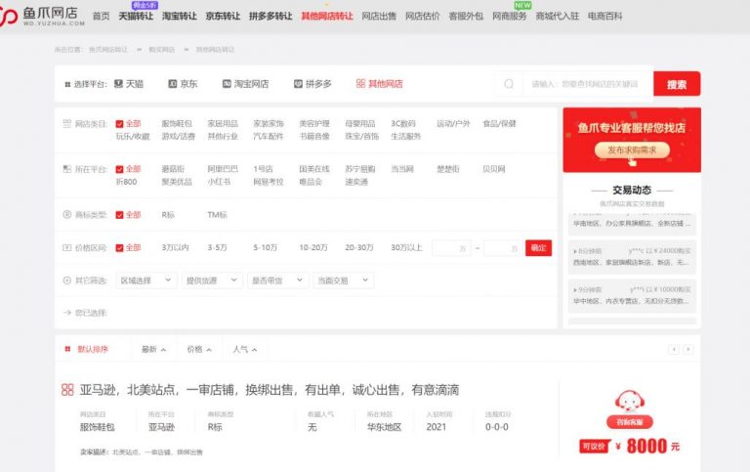
Task: Toggle 全部 checkbox in 价格区间 row
Action: point(119,248)
